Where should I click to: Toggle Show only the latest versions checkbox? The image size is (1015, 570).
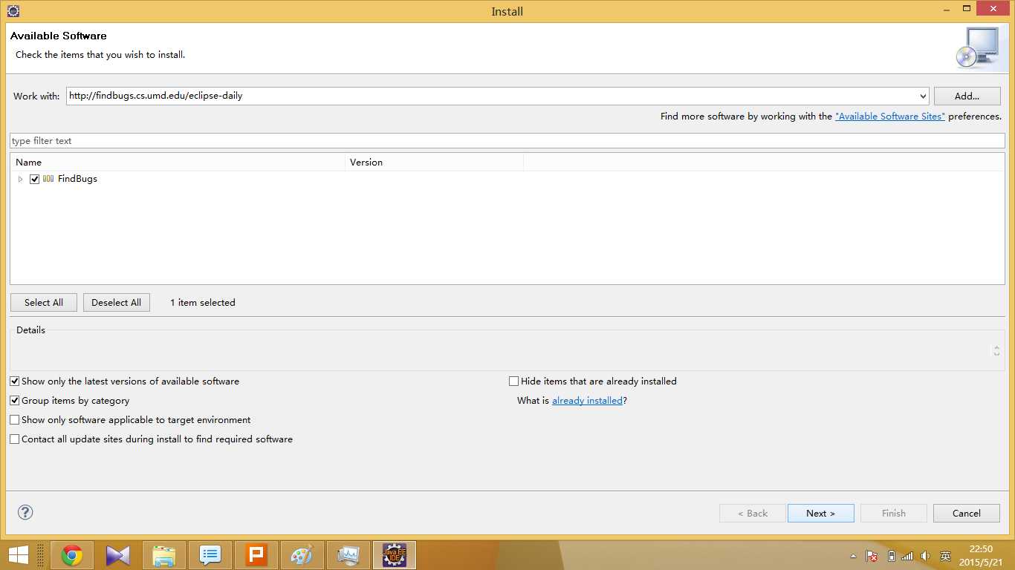pyautogui.click(x=14, y=381)
